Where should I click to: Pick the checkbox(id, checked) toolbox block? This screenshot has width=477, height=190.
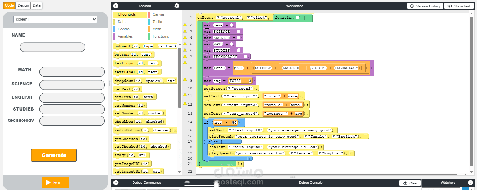(139, 122)
